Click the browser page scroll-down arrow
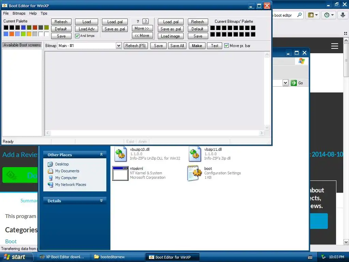Image resolution: width=349 pixels, height=262 pixels. 346,242
